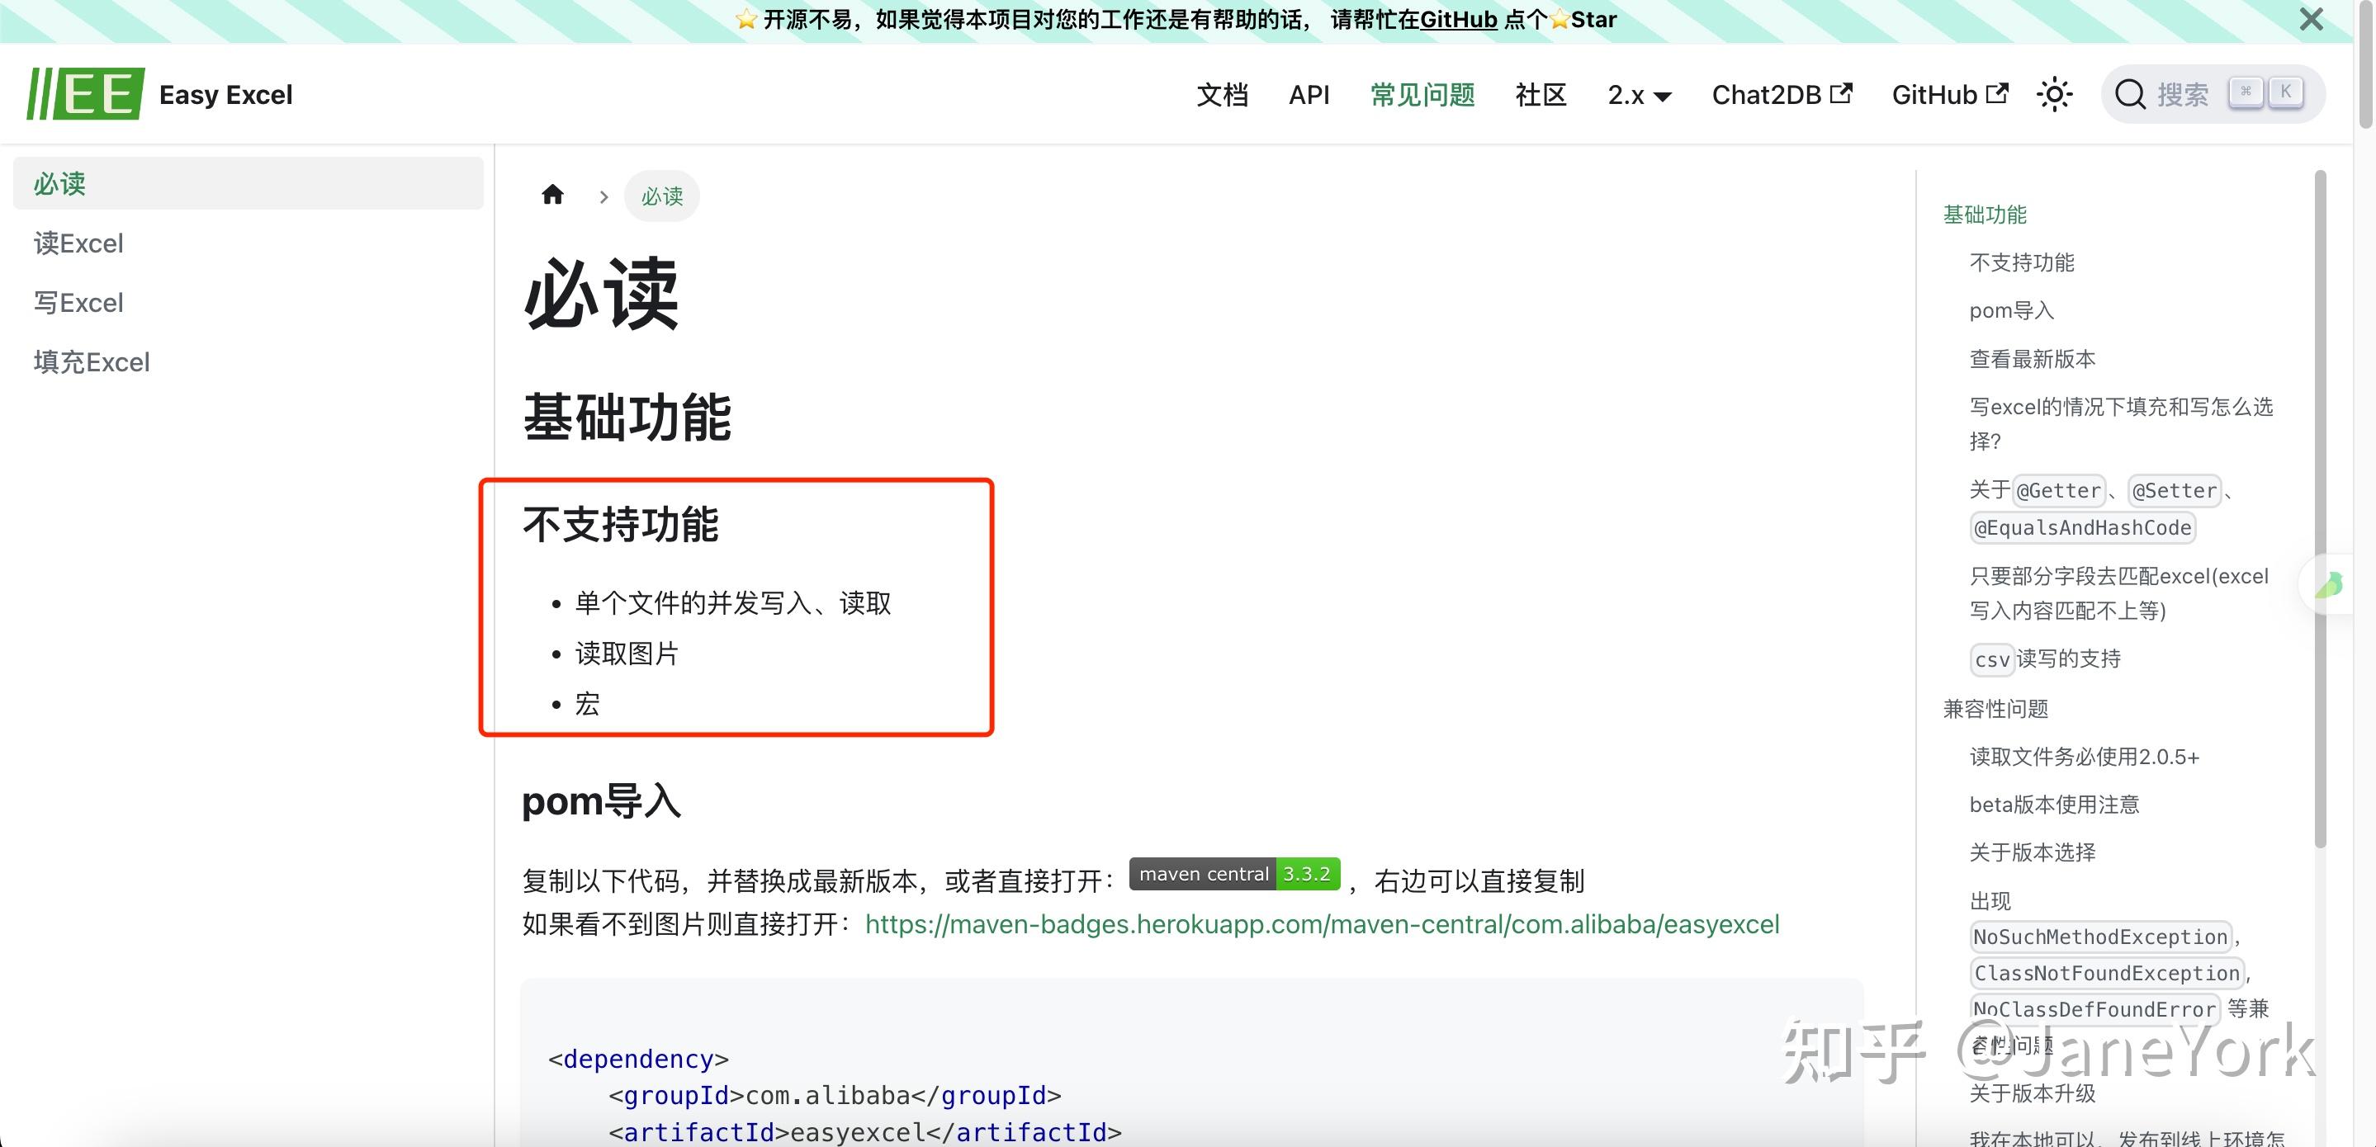Click the maven central 3.3.2 badge

click(x=1235, y=874)
